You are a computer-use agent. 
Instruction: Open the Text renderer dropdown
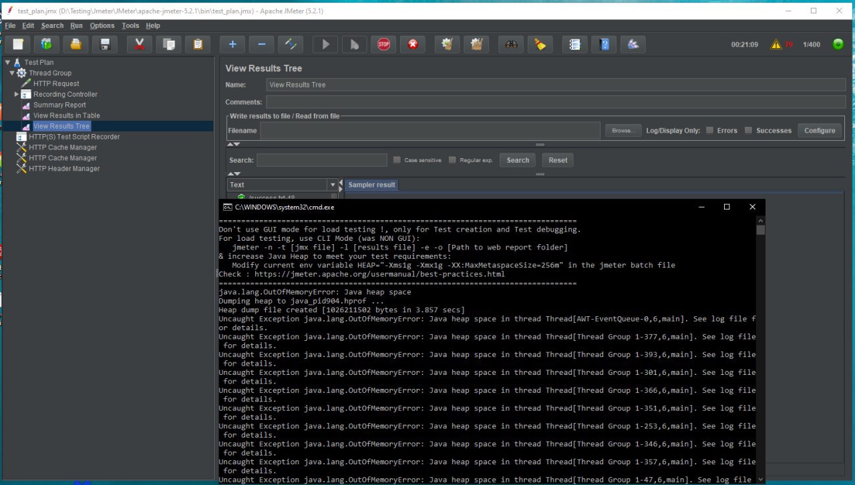point(333,185)
